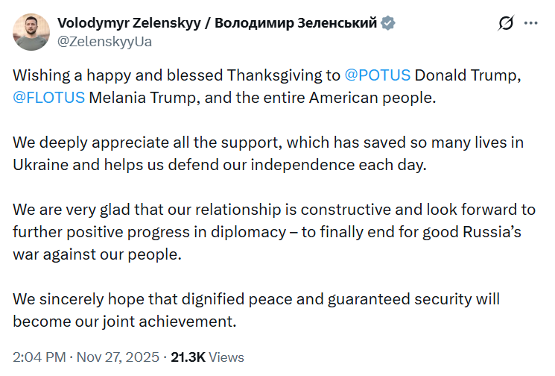
Task: Click the Ukrainian name Володимир Зеленський
Action: (x=296, y=23)
